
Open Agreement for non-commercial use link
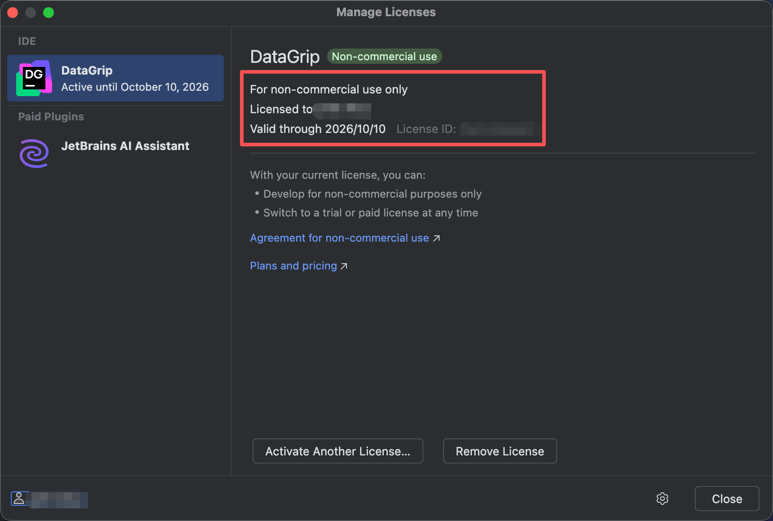click(x=339, y=238)
